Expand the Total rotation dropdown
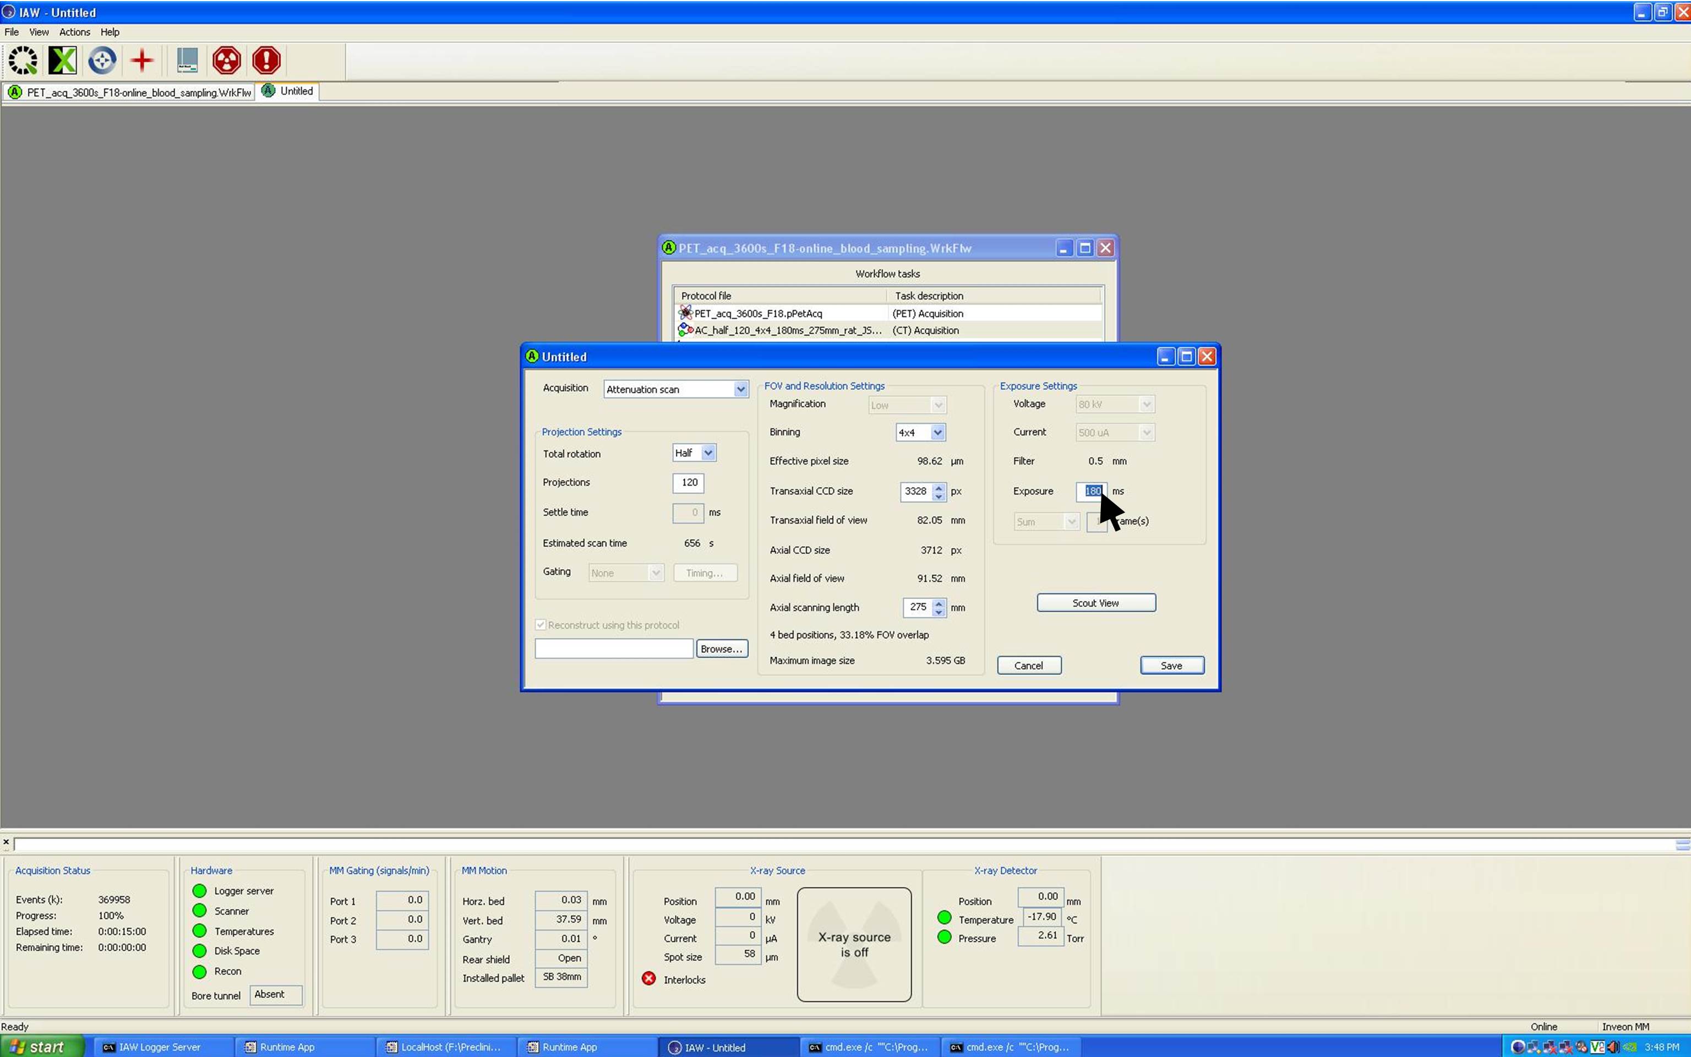 pyautogui.click(x=708, y=453)
